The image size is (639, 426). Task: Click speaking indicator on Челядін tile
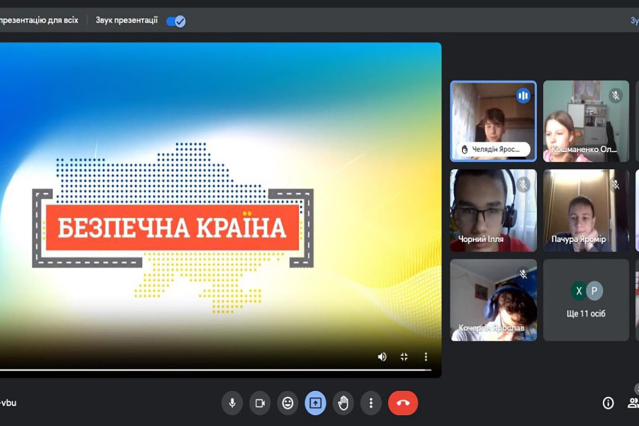click(523, 95)
